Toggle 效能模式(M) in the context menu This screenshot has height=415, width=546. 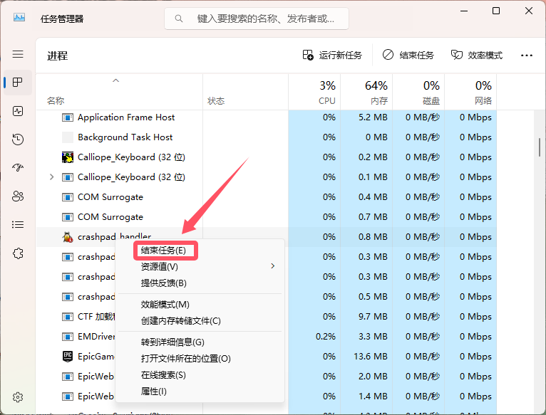[165, 305]
